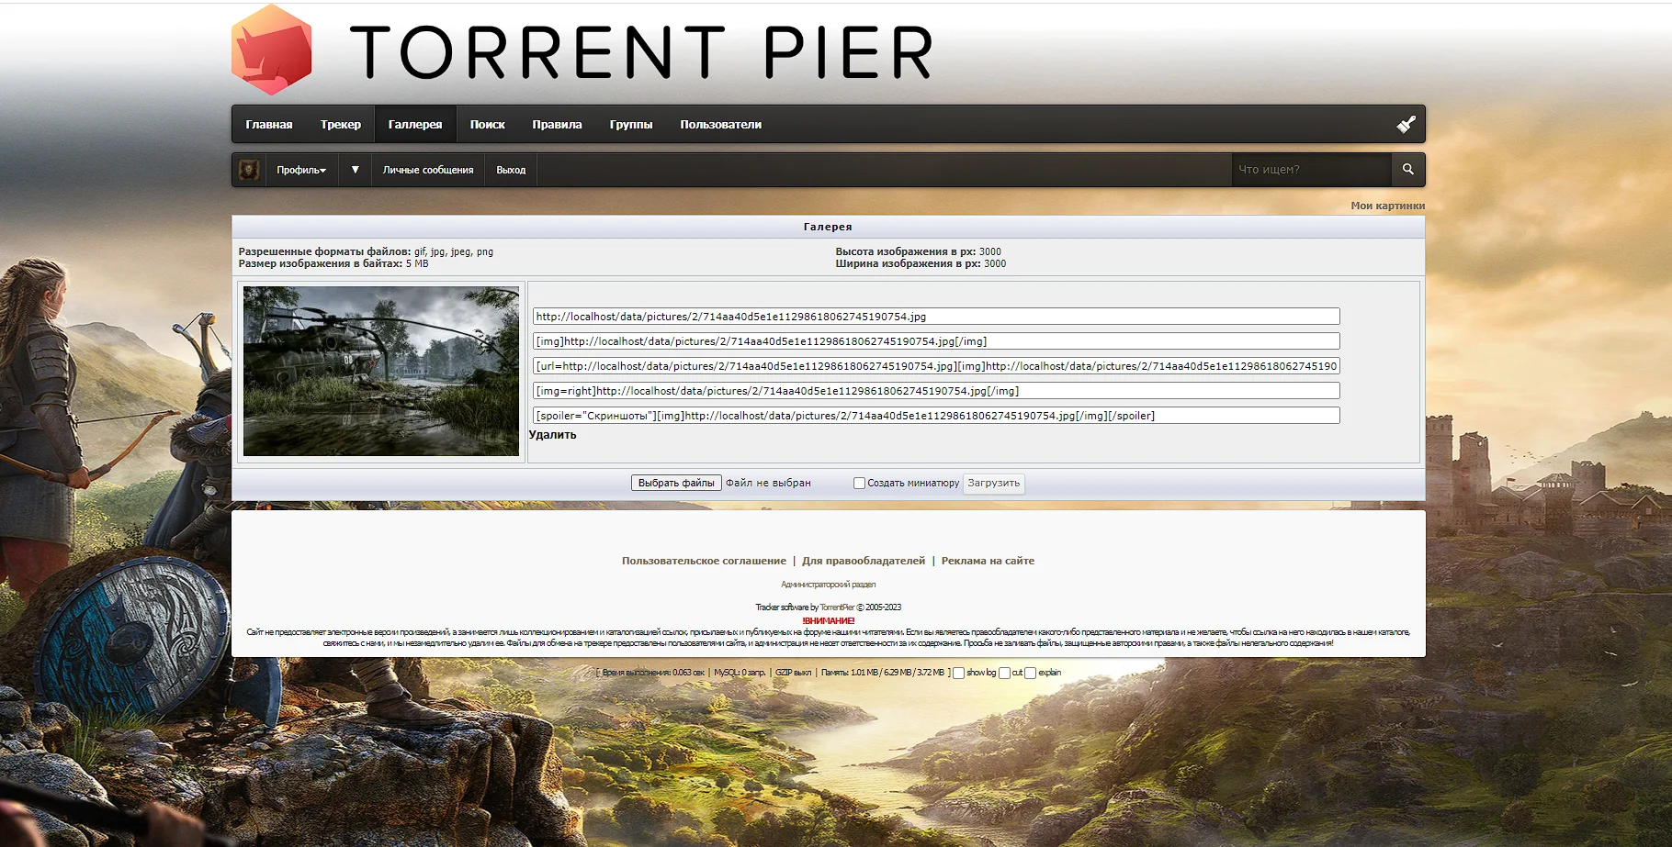Click the Torrent Pier logo icon
The height and width of the screenshot is (847, 1672).
click(272, 50)
